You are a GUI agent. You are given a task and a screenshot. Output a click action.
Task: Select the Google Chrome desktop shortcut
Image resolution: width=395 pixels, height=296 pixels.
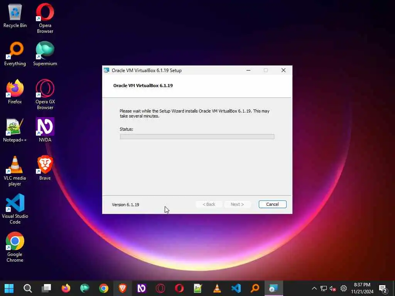15,247
